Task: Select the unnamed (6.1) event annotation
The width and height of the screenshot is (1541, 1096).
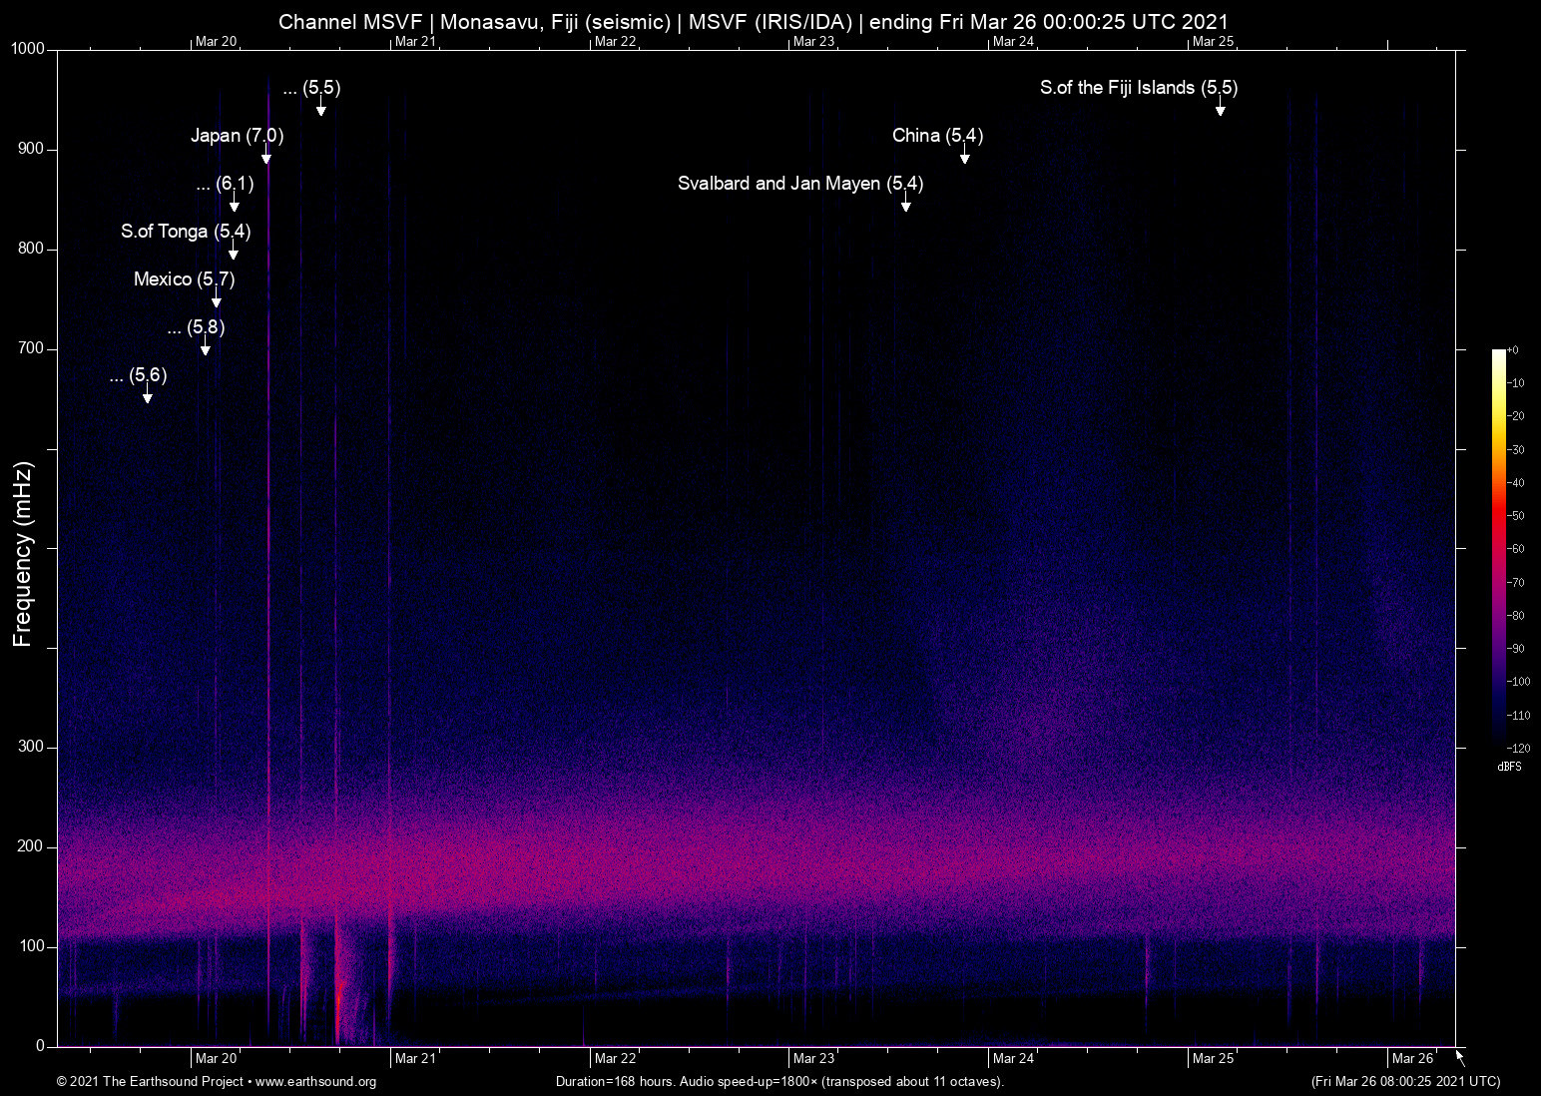Action: pyautogui.click(x=225, y=184)
